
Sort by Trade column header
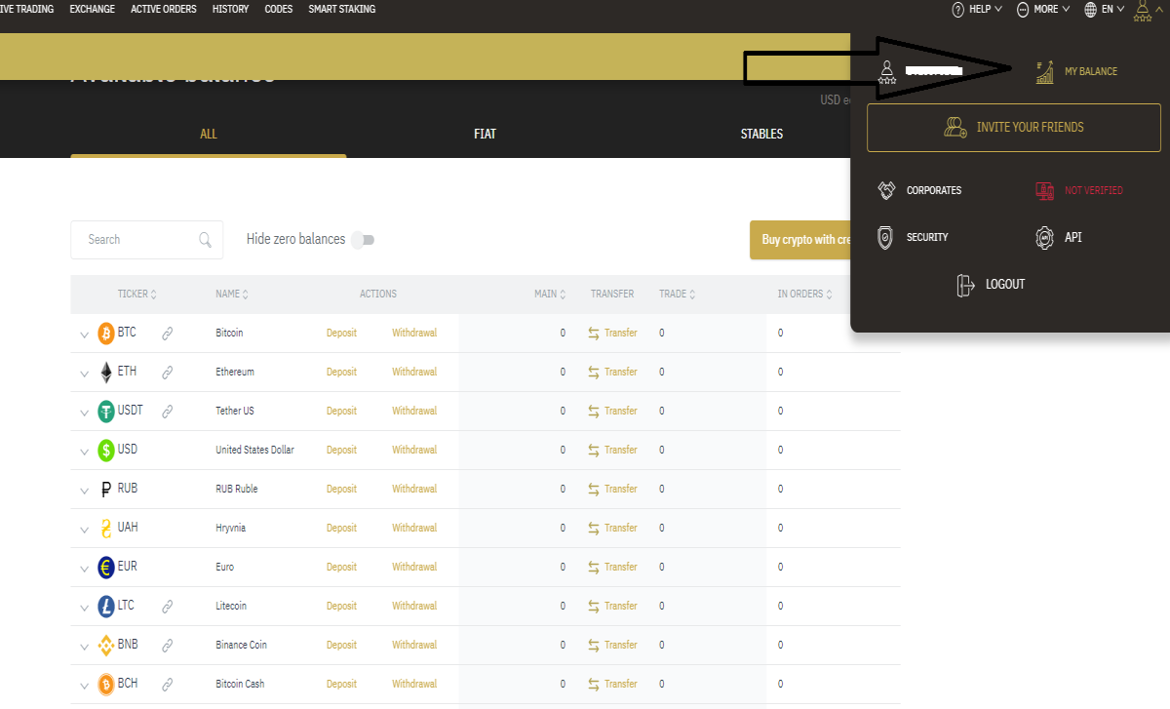(678, 295)
